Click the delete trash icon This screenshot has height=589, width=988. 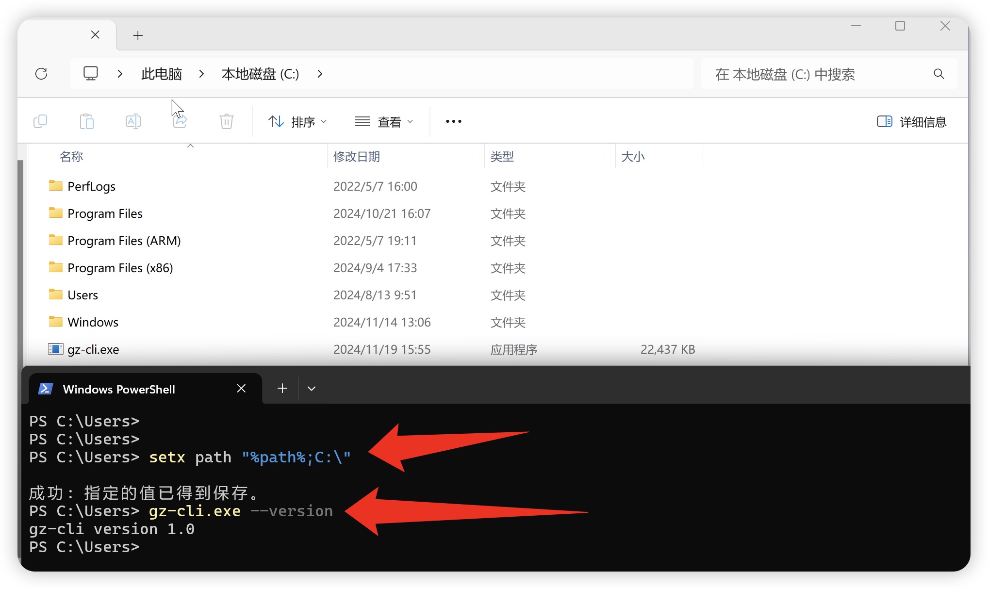tap(227, 121)
